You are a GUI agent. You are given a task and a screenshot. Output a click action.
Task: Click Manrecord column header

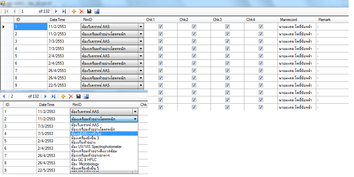(297, 20)
